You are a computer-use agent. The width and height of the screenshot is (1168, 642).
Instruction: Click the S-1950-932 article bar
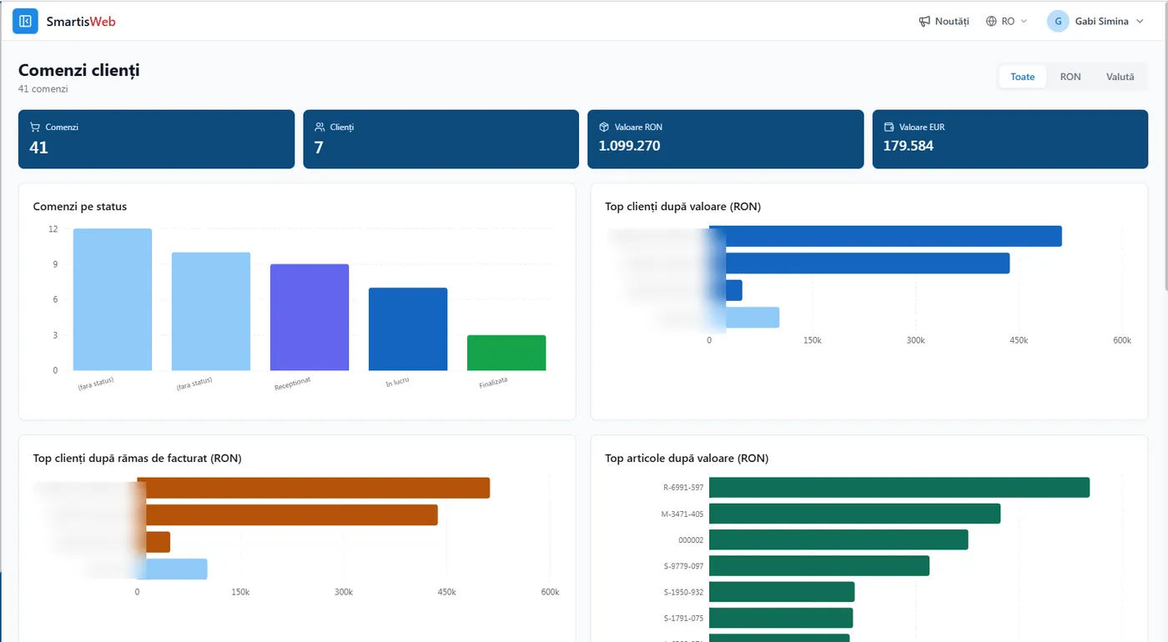(782, 592)
